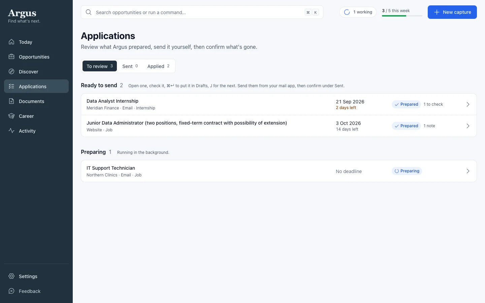This screenshot has height=303, width=485.
Task: Click the '3 Oct 2026' date
Action: point(348,123)
